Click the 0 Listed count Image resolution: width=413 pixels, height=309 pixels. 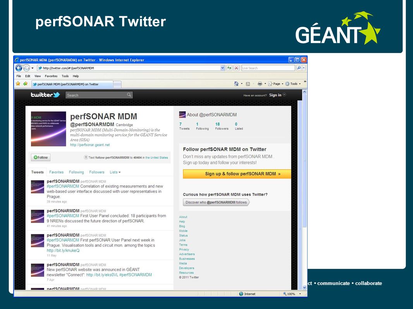239,126
